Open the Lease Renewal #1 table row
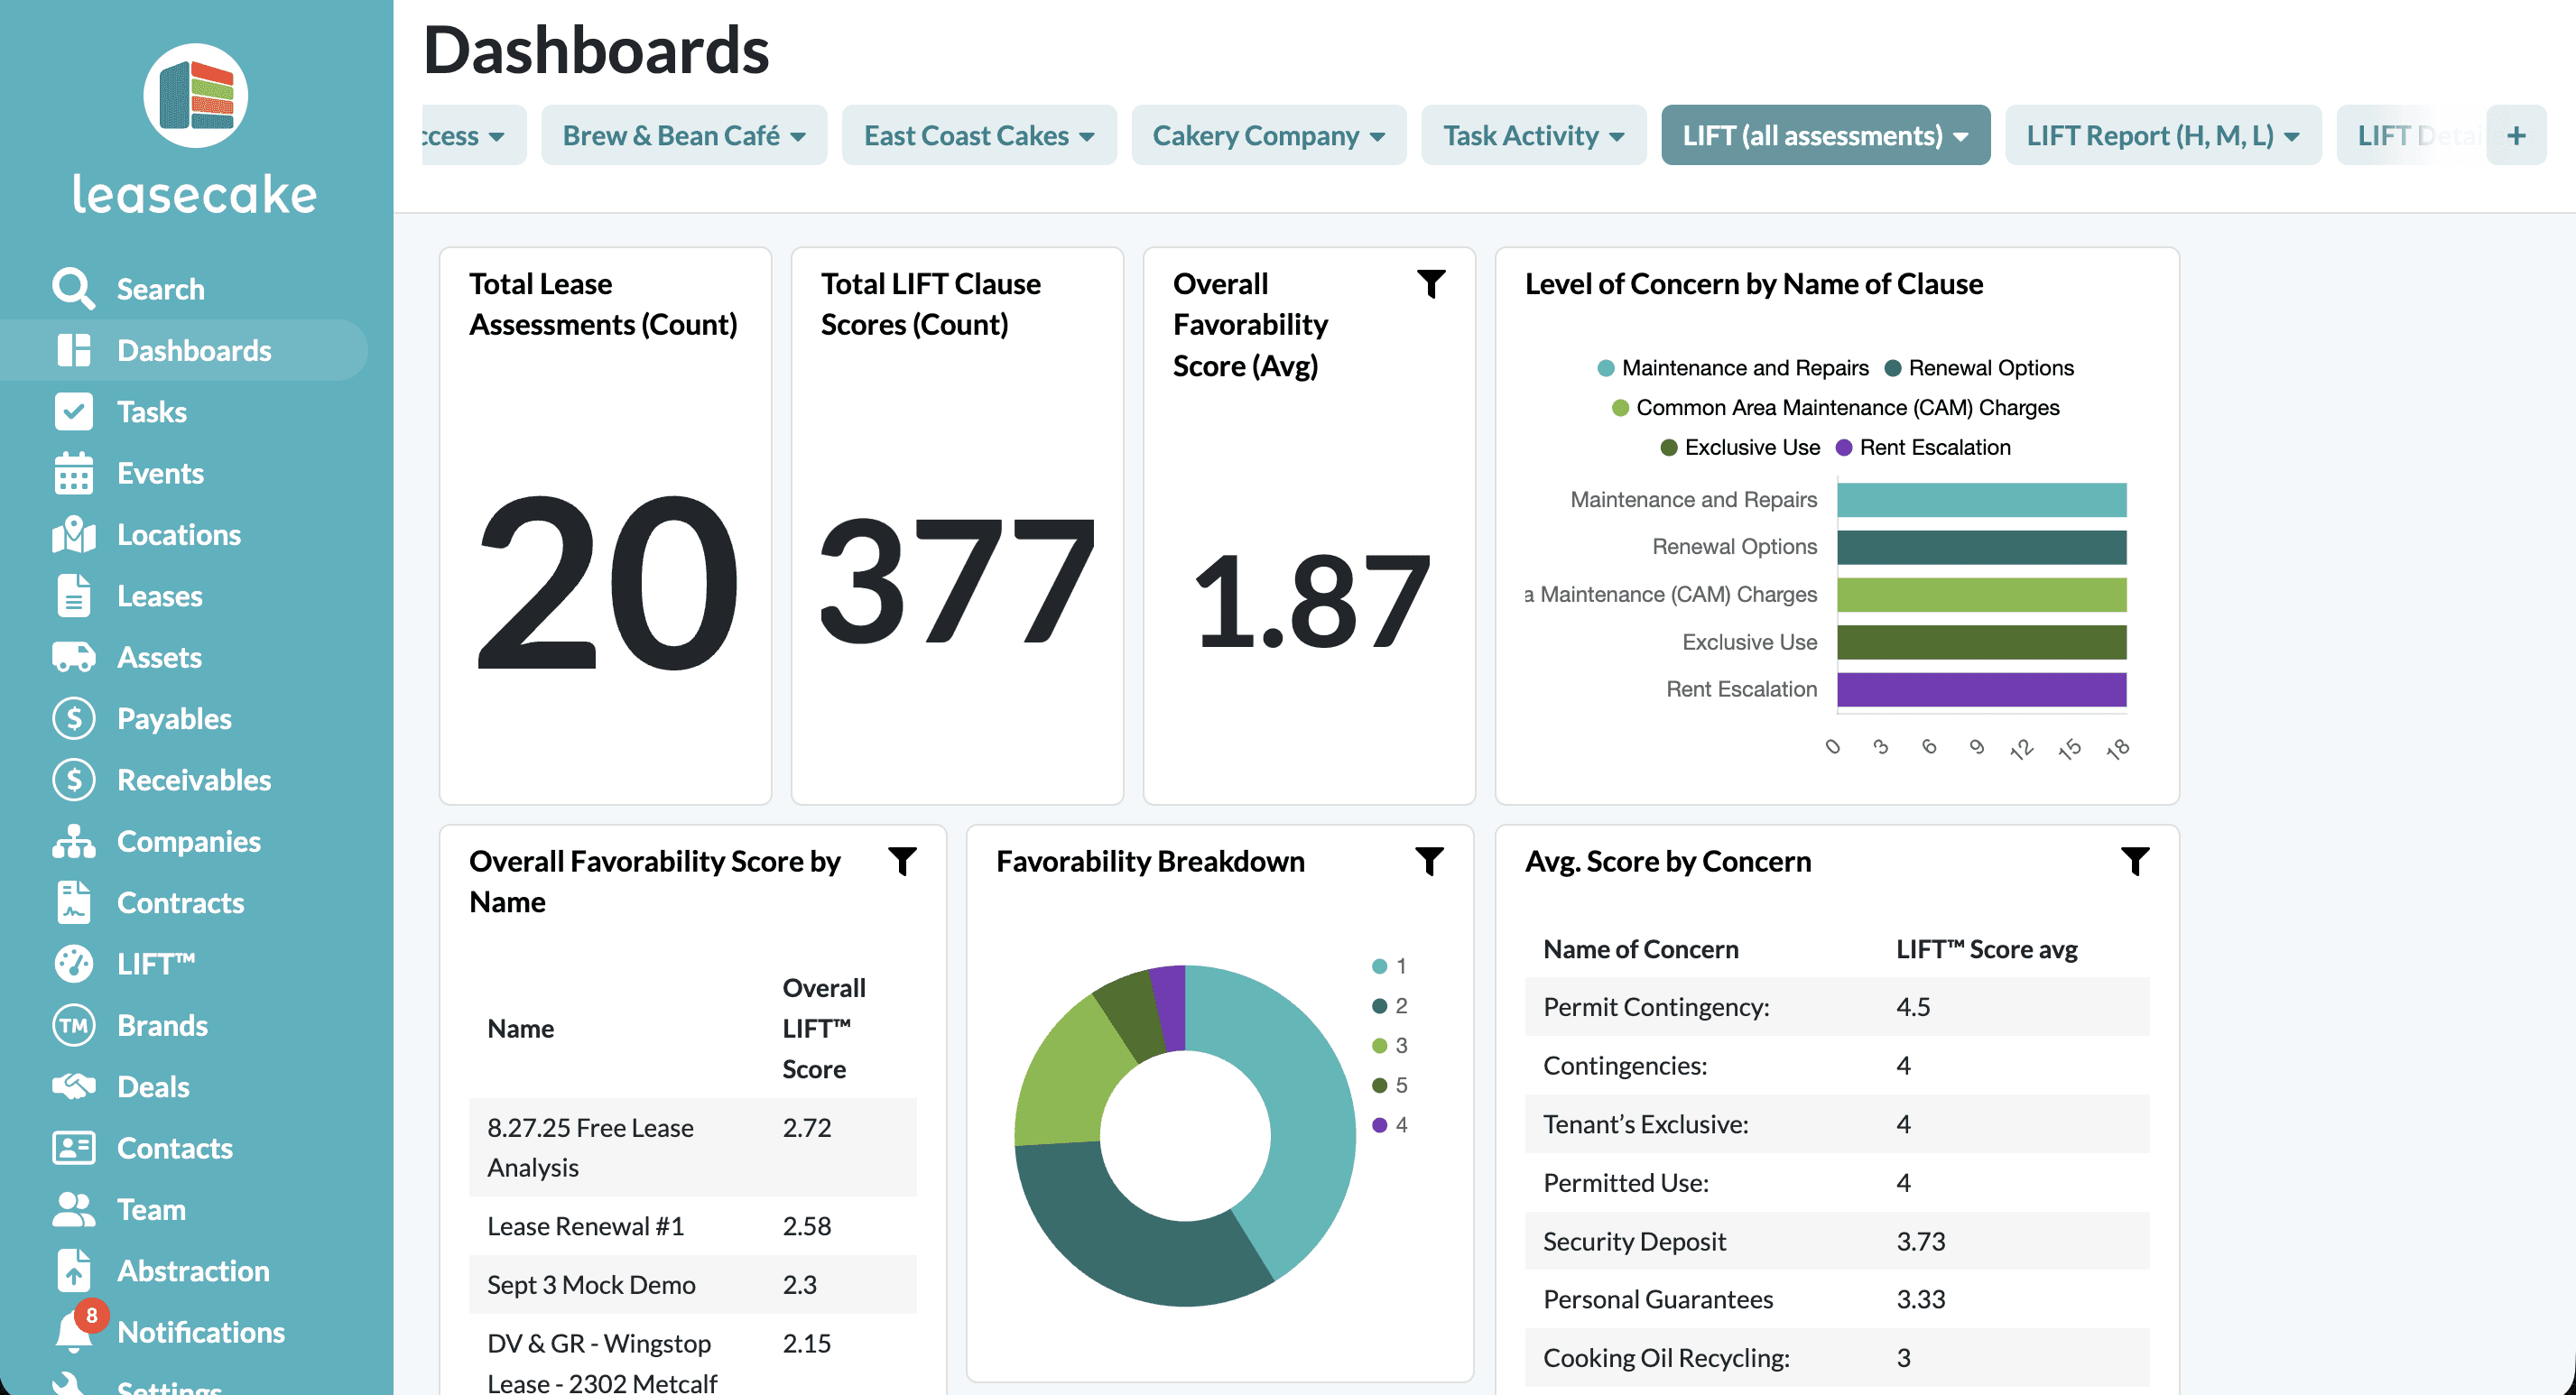The image size is (2576, 1395). point(586,1226)
